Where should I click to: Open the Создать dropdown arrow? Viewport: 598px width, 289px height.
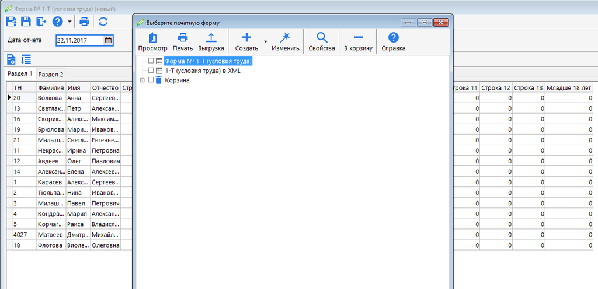(266, 41)
